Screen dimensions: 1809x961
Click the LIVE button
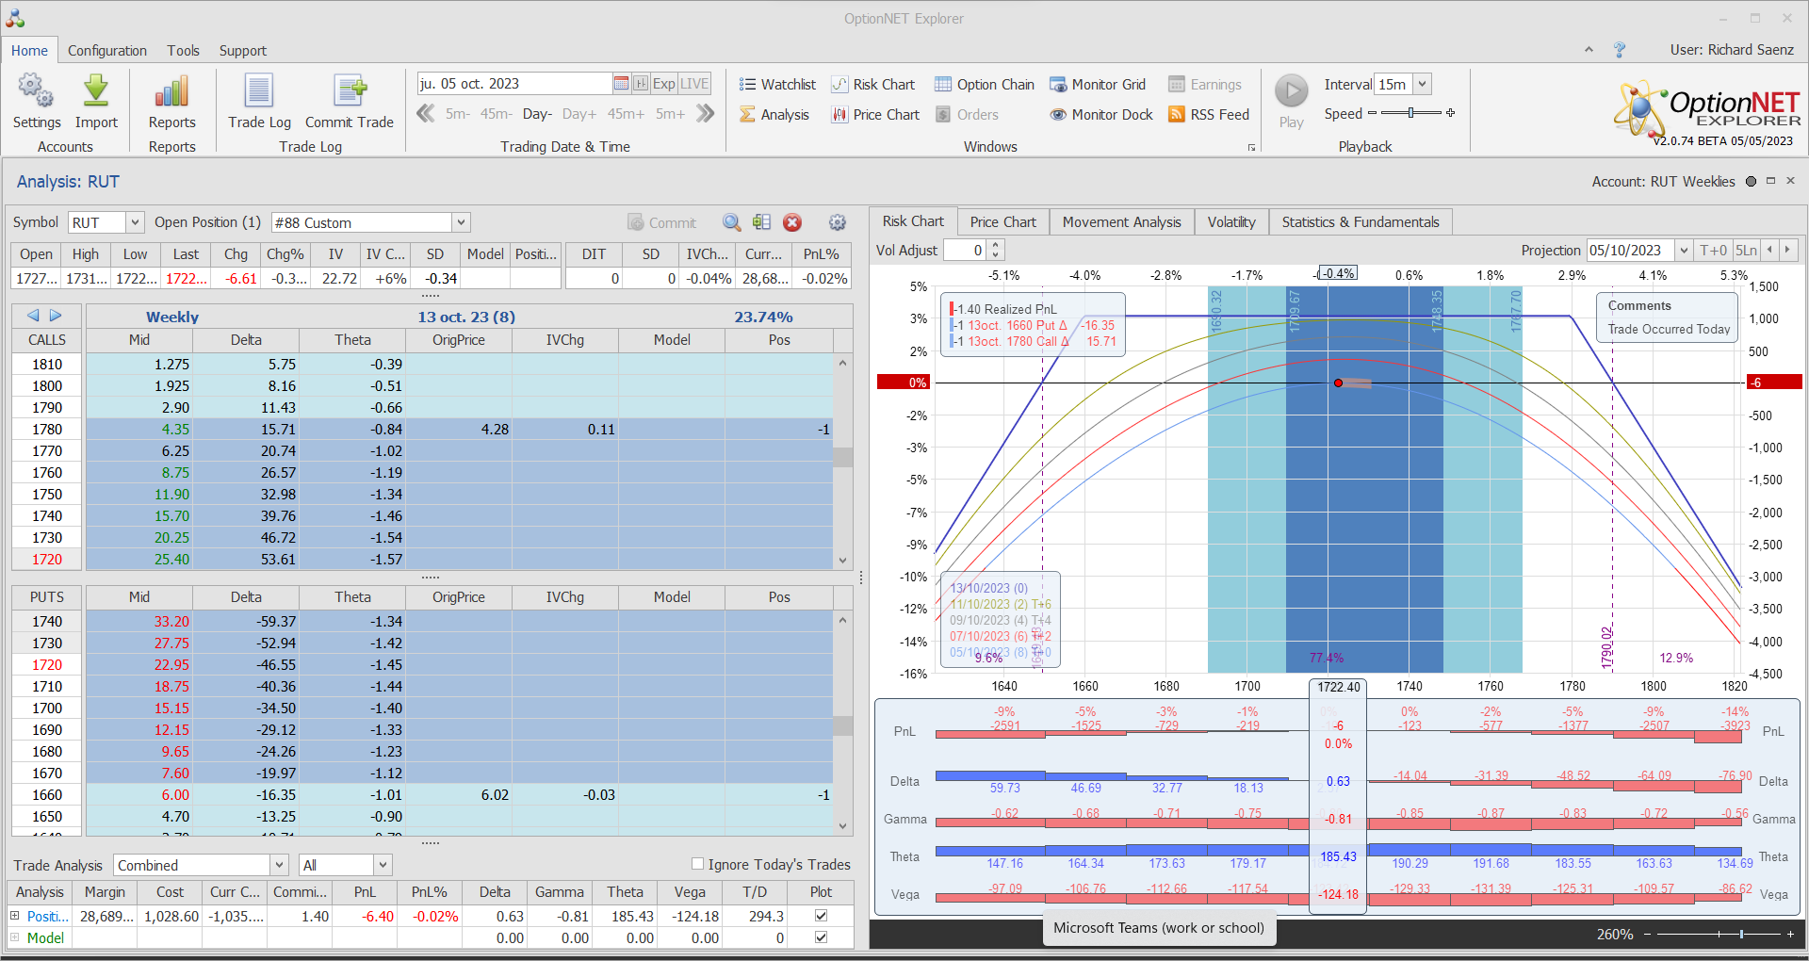coord(694,84)
